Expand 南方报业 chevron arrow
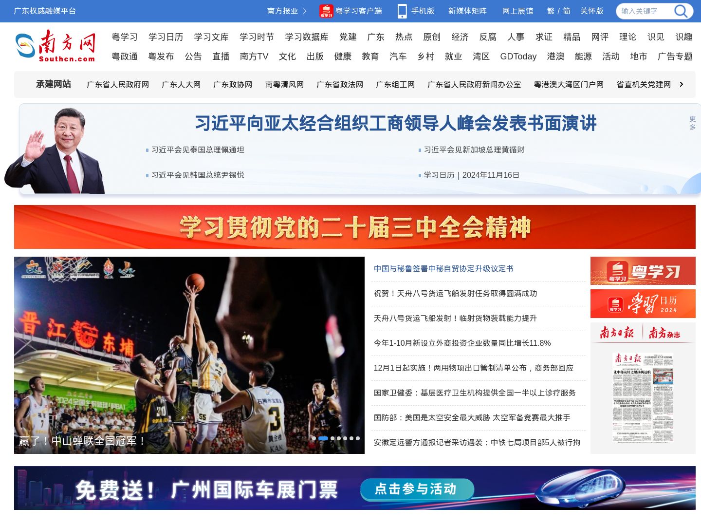701x526 pixels. click(305, 11)
